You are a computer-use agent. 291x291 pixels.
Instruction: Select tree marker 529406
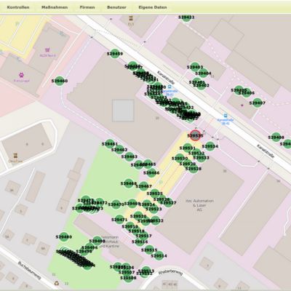click(247, 93)
